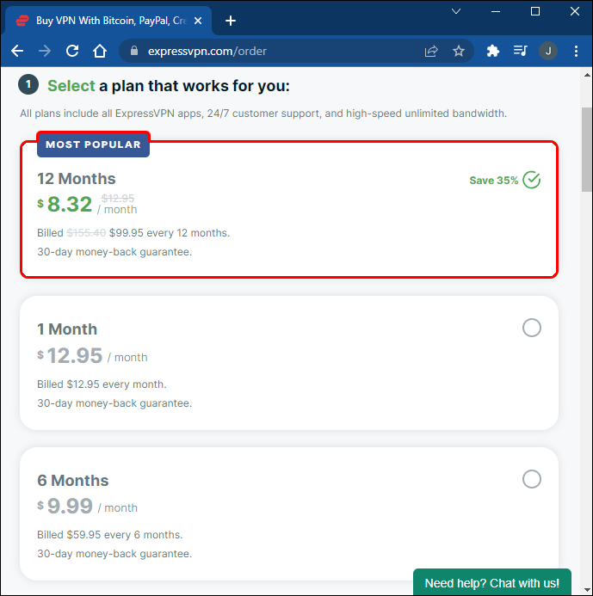Screen dimensions: 593x596
Task: Click the scrollbar up arrow
Action: coord(587,76)
